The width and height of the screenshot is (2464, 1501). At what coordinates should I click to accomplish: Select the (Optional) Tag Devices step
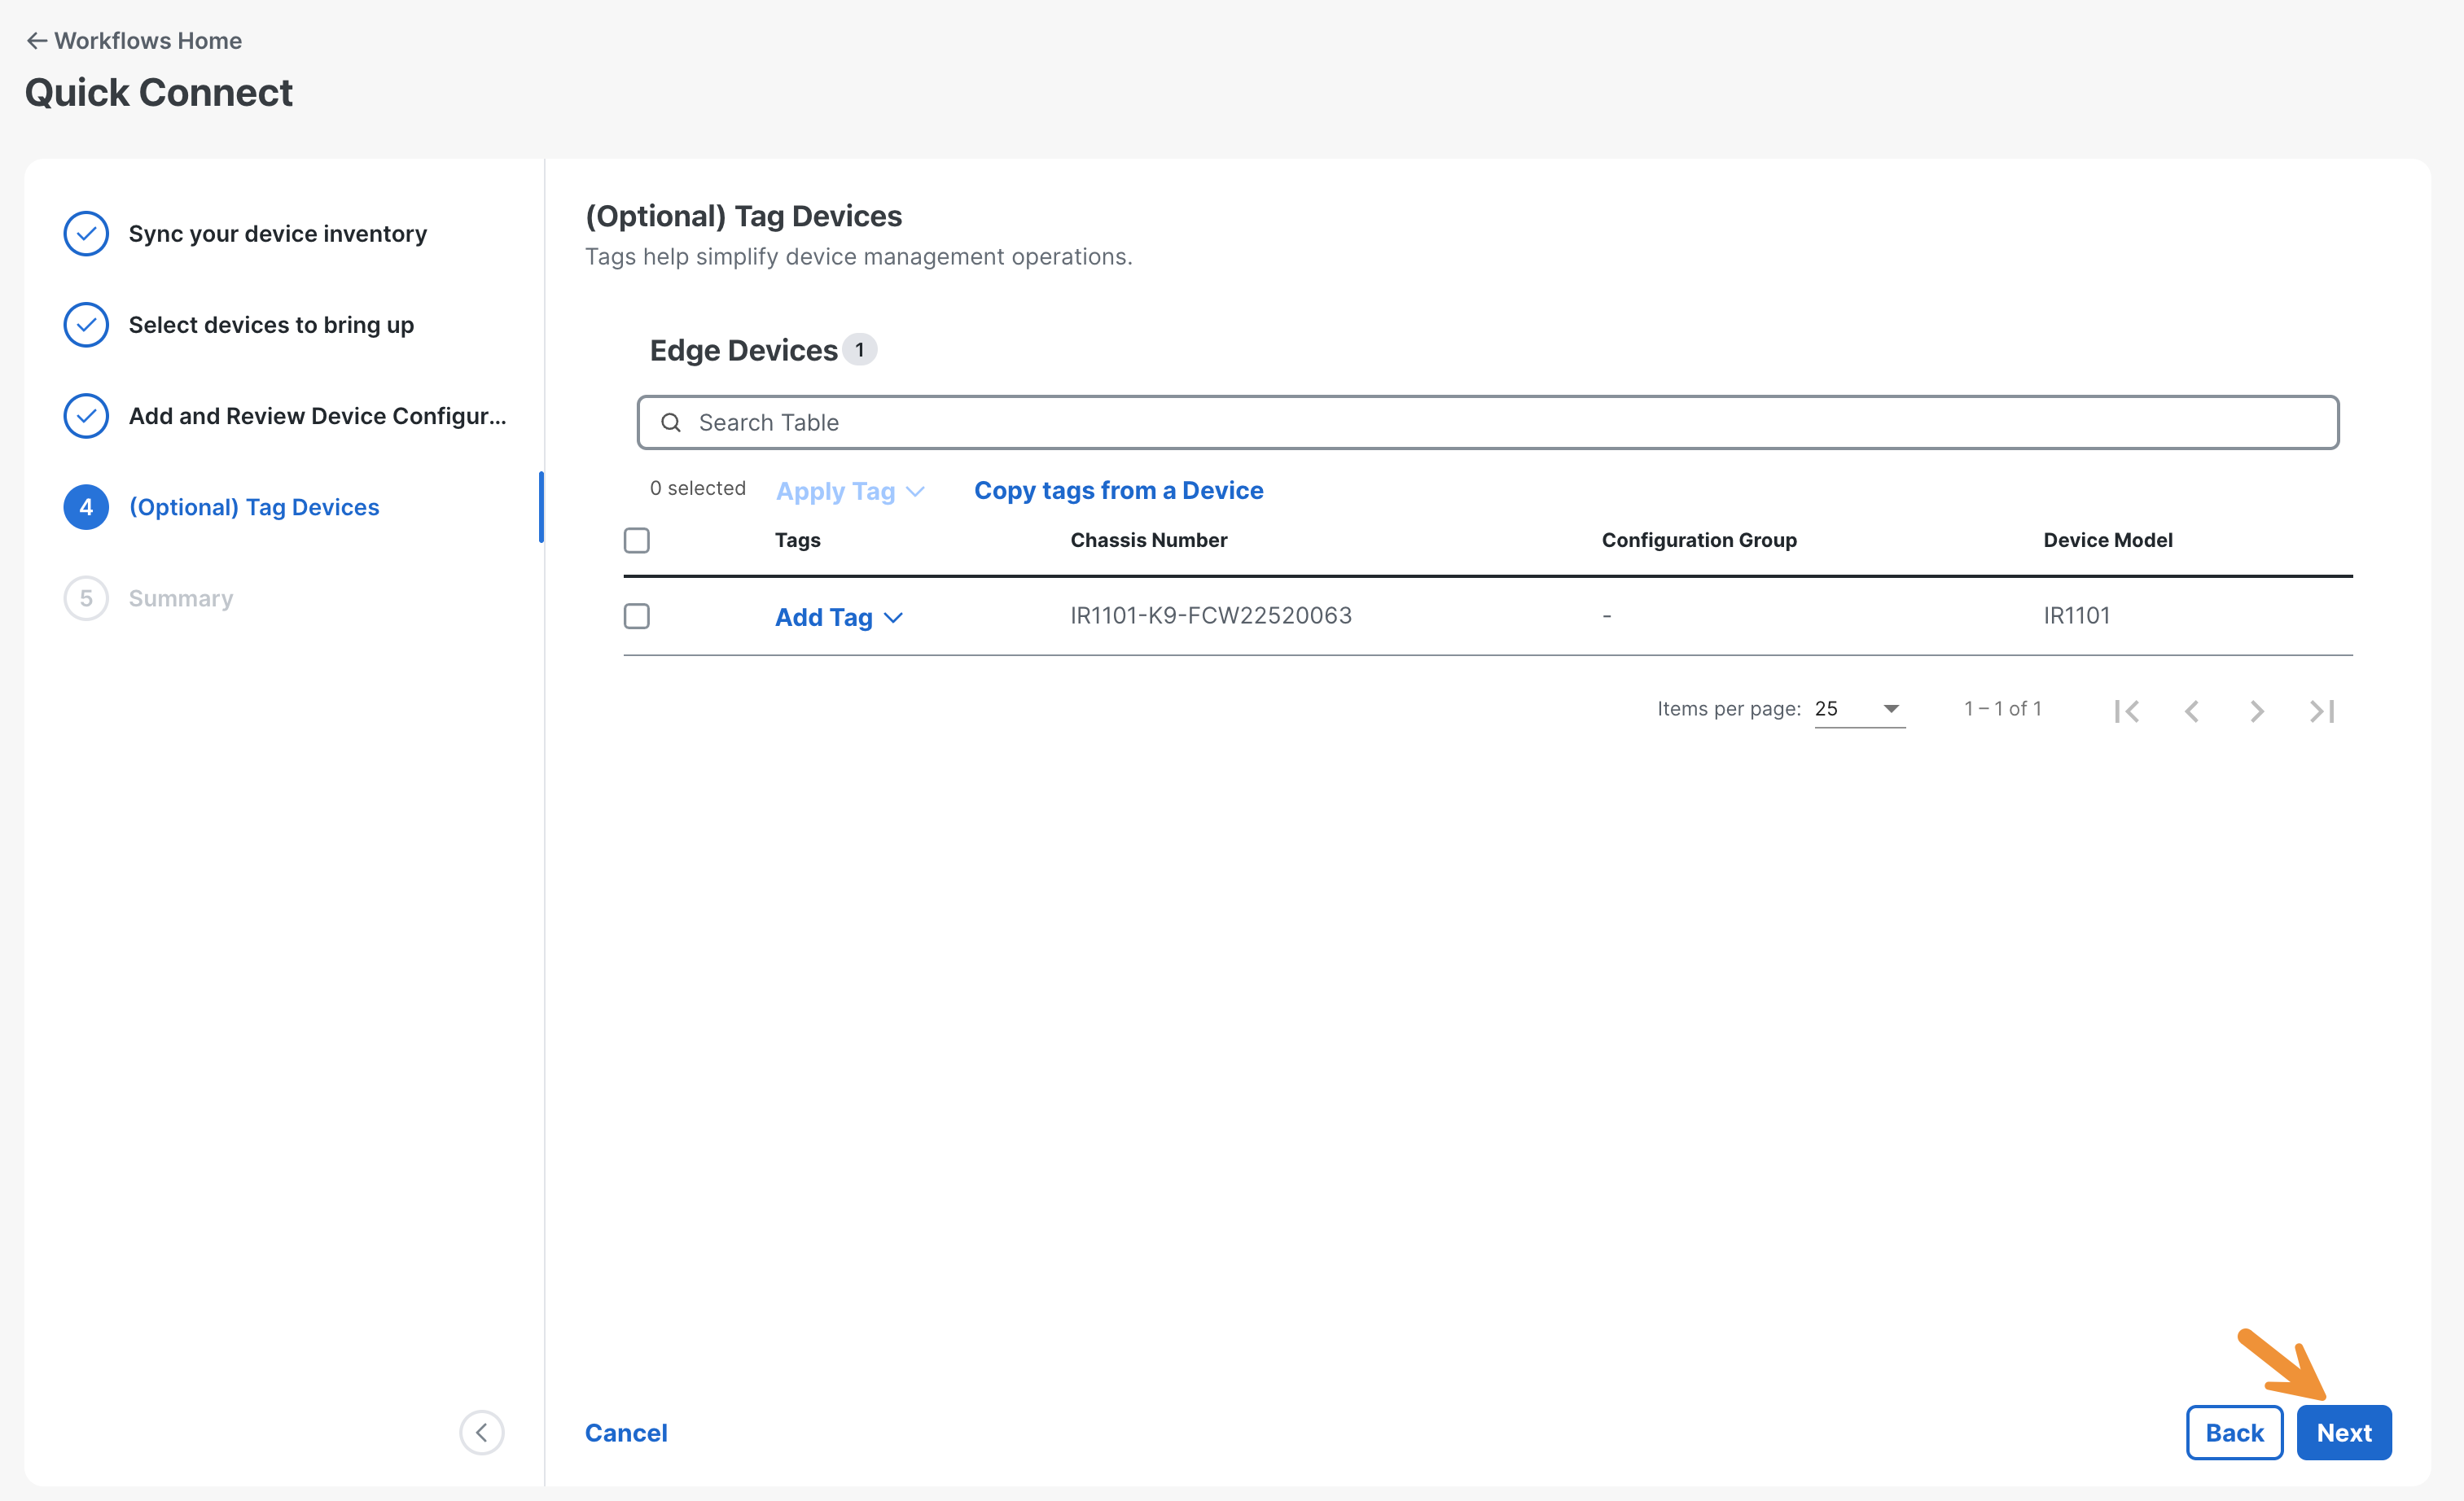(254, 508)
